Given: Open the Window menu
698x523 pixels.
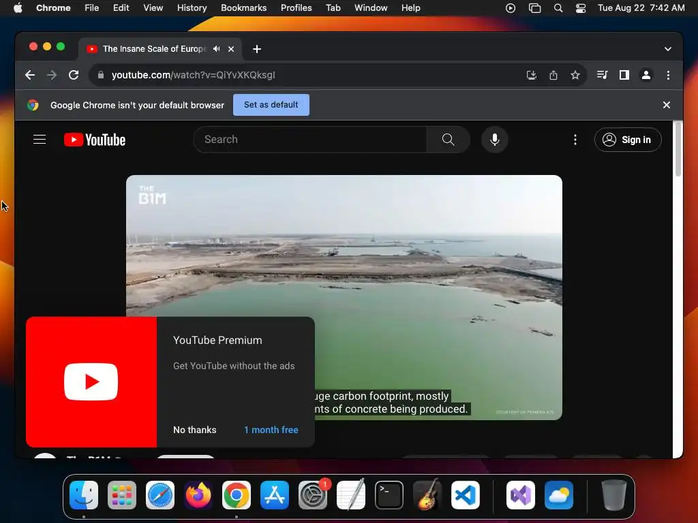Looking at the screenshot, I should tap(371, 8).
